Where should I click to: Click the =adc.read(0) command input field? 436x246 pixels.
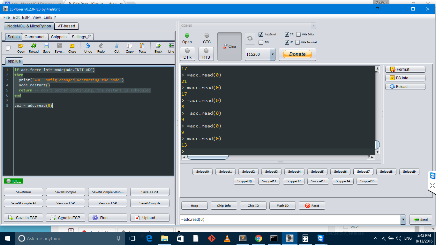[290, 220]
